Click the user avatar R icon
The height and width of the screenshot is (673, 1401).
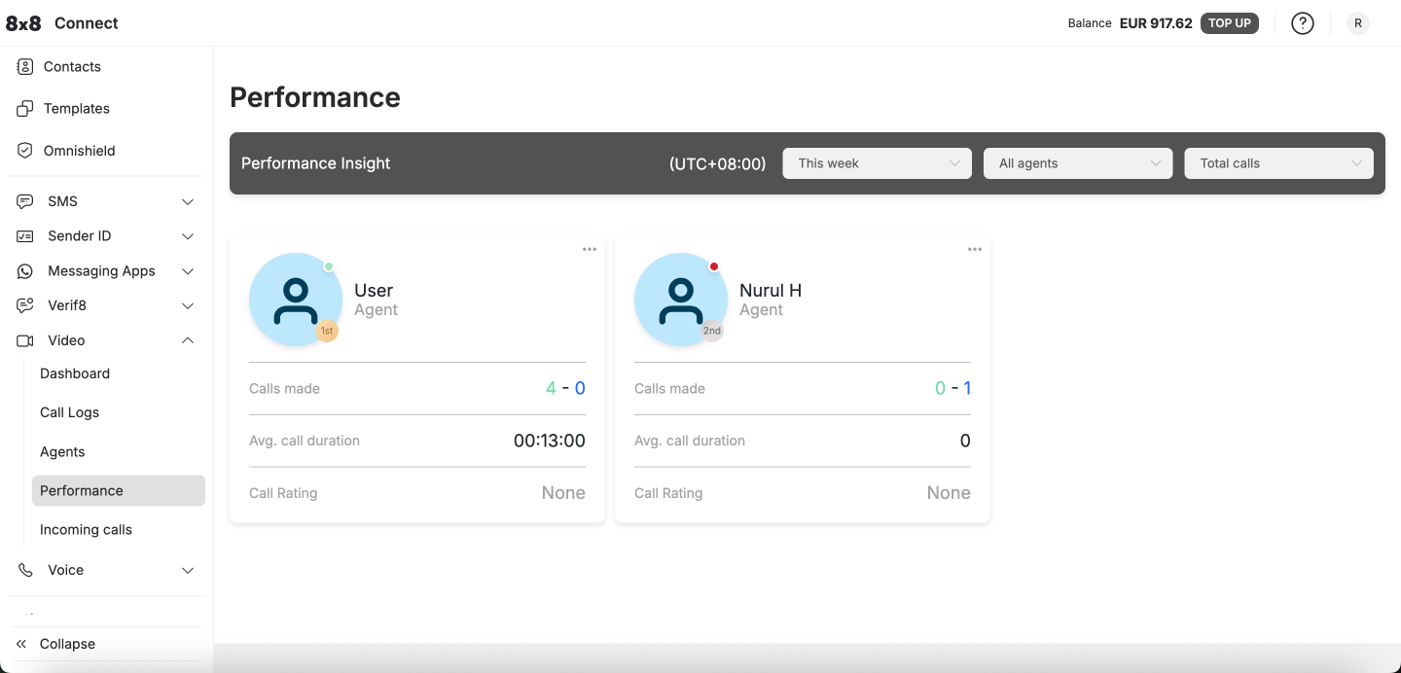coord(1357,23)
